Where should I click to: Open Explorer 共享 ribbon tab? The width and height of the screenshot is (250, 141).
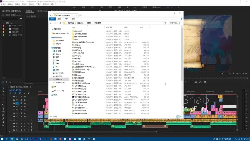coord(66,19)
